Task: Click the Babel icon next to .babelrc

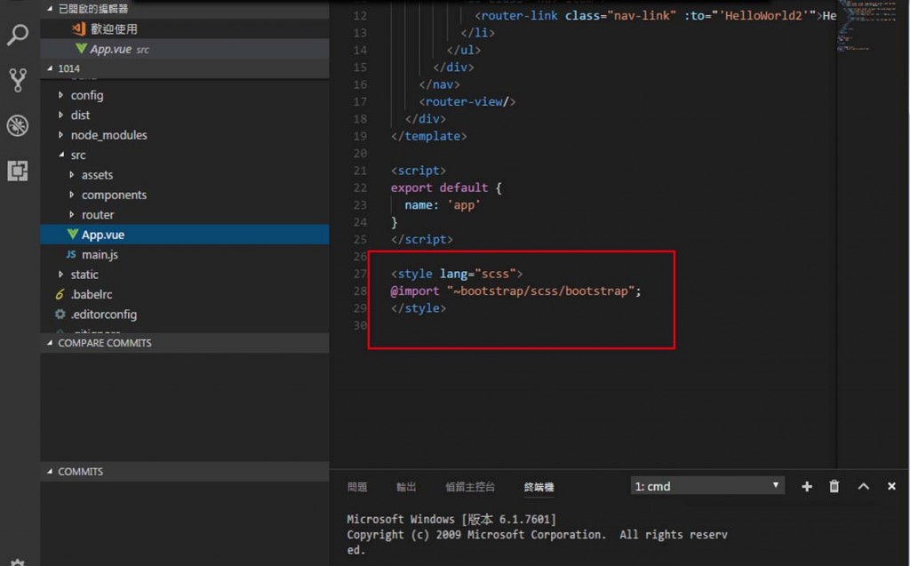Action: 60,294
